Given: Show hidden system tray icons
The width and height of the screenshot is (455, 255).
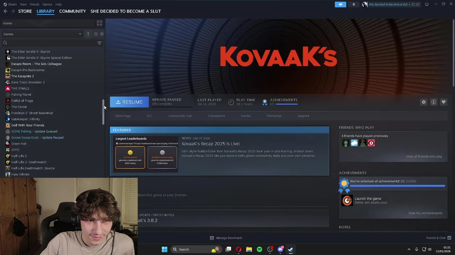Looking at the screenshot, I should click(x=409, y=249).
